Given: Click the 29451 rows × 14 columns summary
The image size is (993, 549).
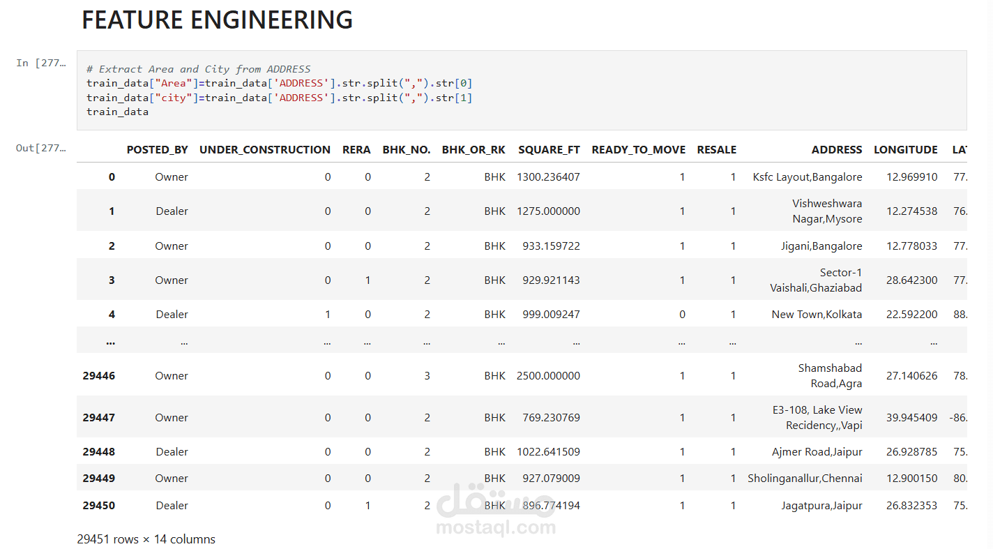Looking at the screenshot, I should [x=146, y=539].
